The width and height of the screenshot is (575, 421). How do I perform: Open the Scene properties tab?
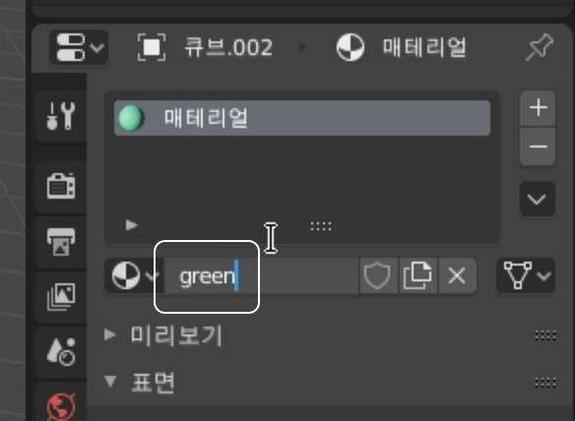[x=61, y=352]
